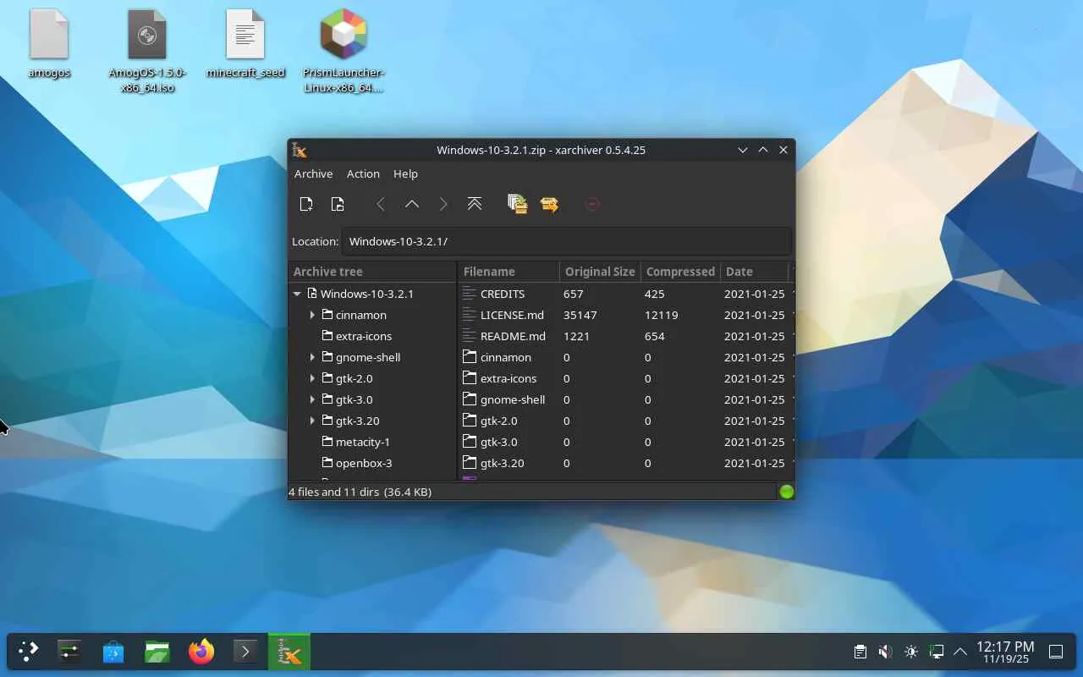The image size is (1083, 677).
Task: Open the brightness tray icon
Action: pos(911,652)
